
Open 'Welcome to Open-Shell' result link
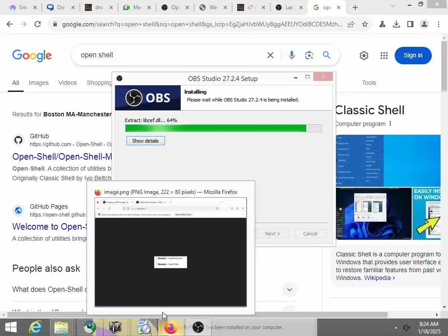pos(50,227)
